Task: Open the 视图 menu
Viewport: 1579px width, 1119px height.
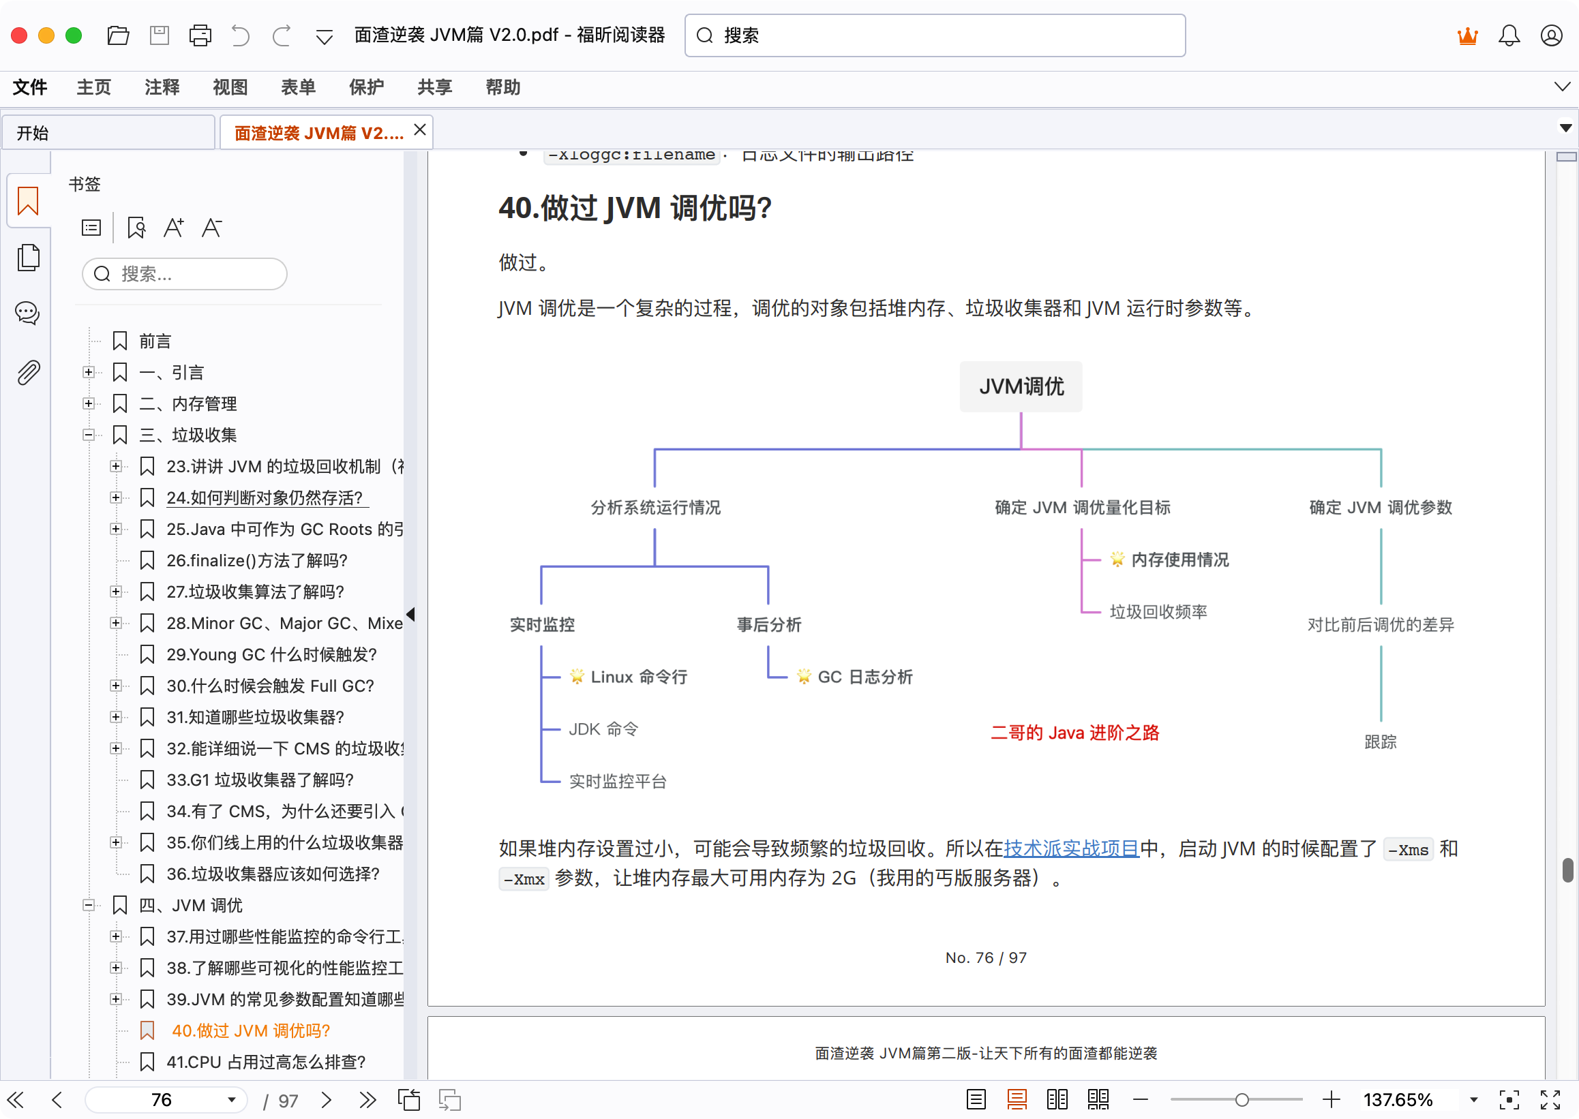Action: (230, 87)
